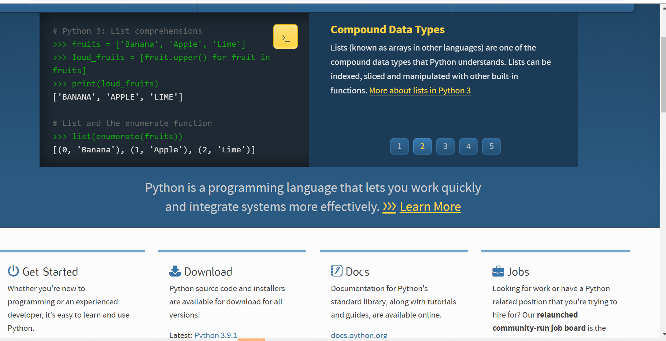Open the Python 3.9.1 latest release link
Screen dimensions: 666x341
click(215, 335)
